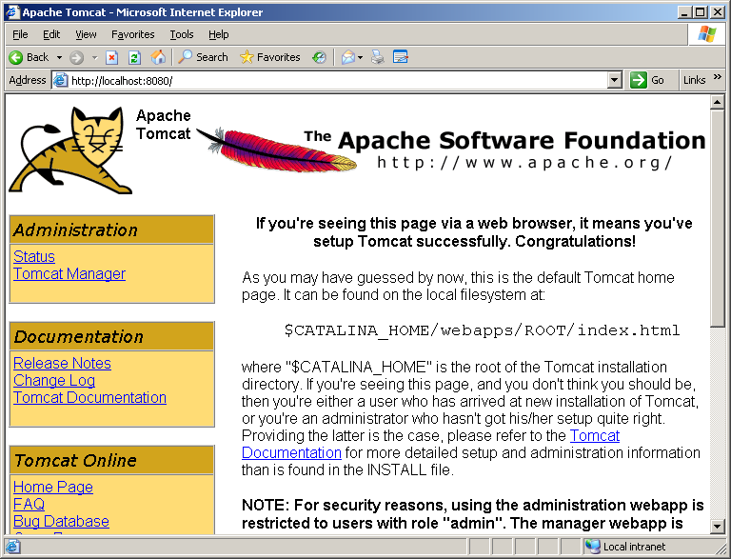
Task: Open the address bar dropdown arrow
Action: point(615,80)
